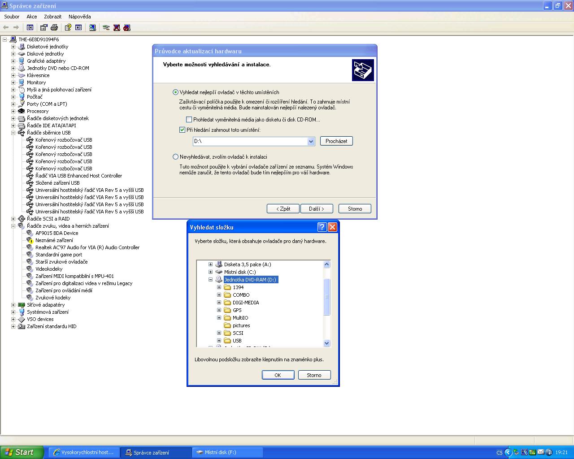The width and height of the screenshot is (574, 459).
Task: Click the network card icon beside Síťové adaptéry
Action: pyautogui.click(x=22, y=305)
